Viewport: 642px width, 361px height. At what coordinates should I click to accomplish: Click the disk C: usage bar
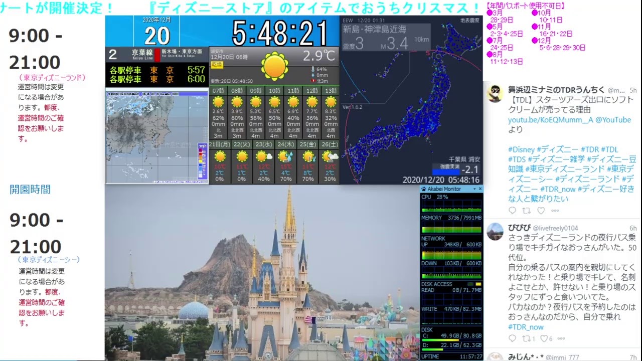point(451,339)
